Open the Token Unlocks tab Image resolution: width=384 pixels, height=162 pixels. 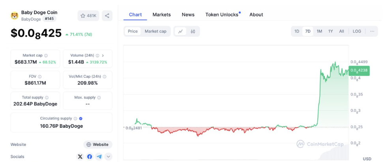click(222, 15)
